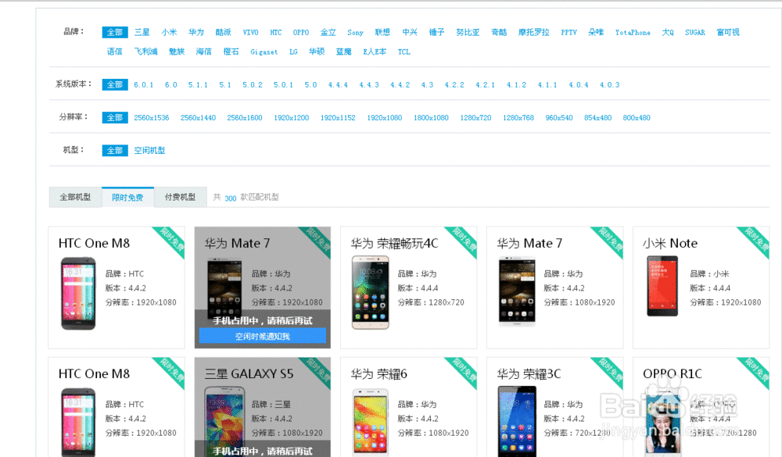
Task: Choose 努比亚 from the brand list
Action: 468,32
